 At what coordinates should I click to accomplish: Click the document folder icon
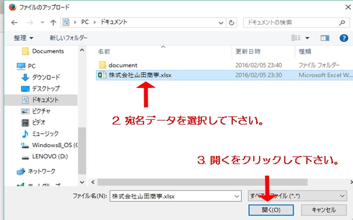pyautogui.click(x=102, y=65)
